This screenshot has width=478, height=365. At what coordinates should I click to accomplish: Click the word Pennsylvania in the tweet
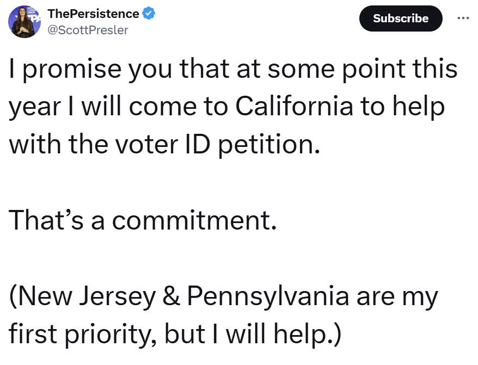pyautogui.click(x=268, y=296)
